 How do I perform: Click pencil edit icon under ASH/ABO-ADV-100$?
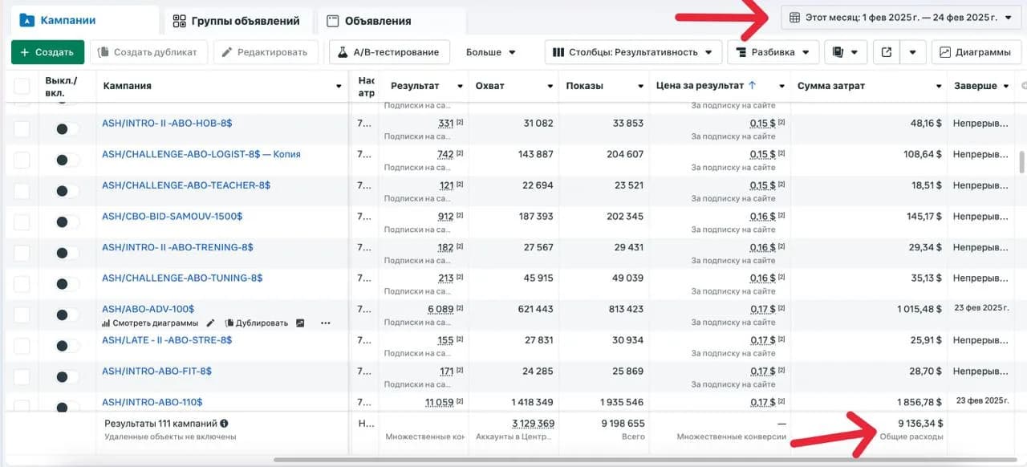(211, 323)
